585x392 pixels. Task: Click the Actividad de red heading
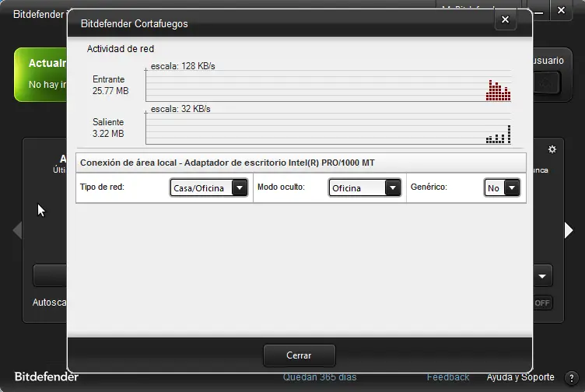coord(121,49)
